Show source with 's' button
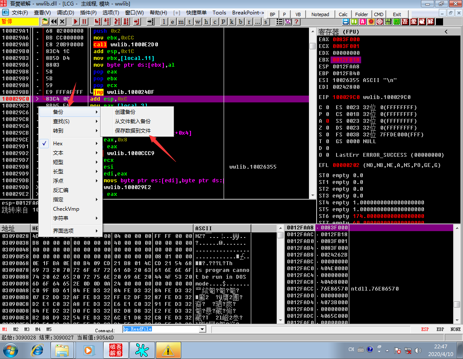 (x=266, y=22)
